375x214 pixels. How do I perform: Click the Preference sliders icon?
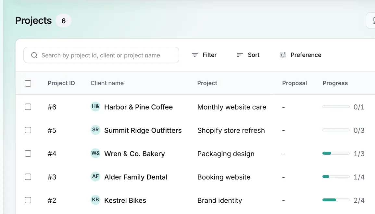pyautogui.click(x=283, y=55)
